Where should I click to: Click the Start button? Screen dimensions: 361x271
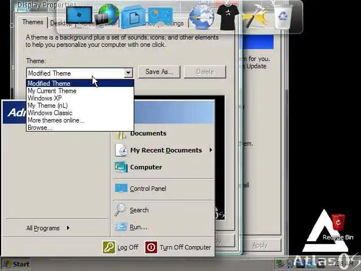point(16,264)
